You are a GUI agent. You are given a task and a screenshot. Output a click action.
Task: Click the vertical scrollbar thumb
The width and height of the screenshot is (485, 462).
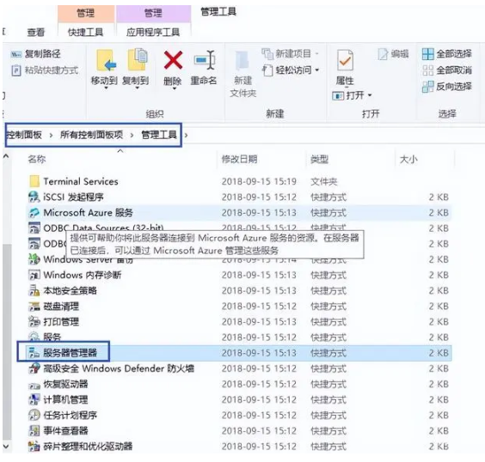[x=7, y=341]
